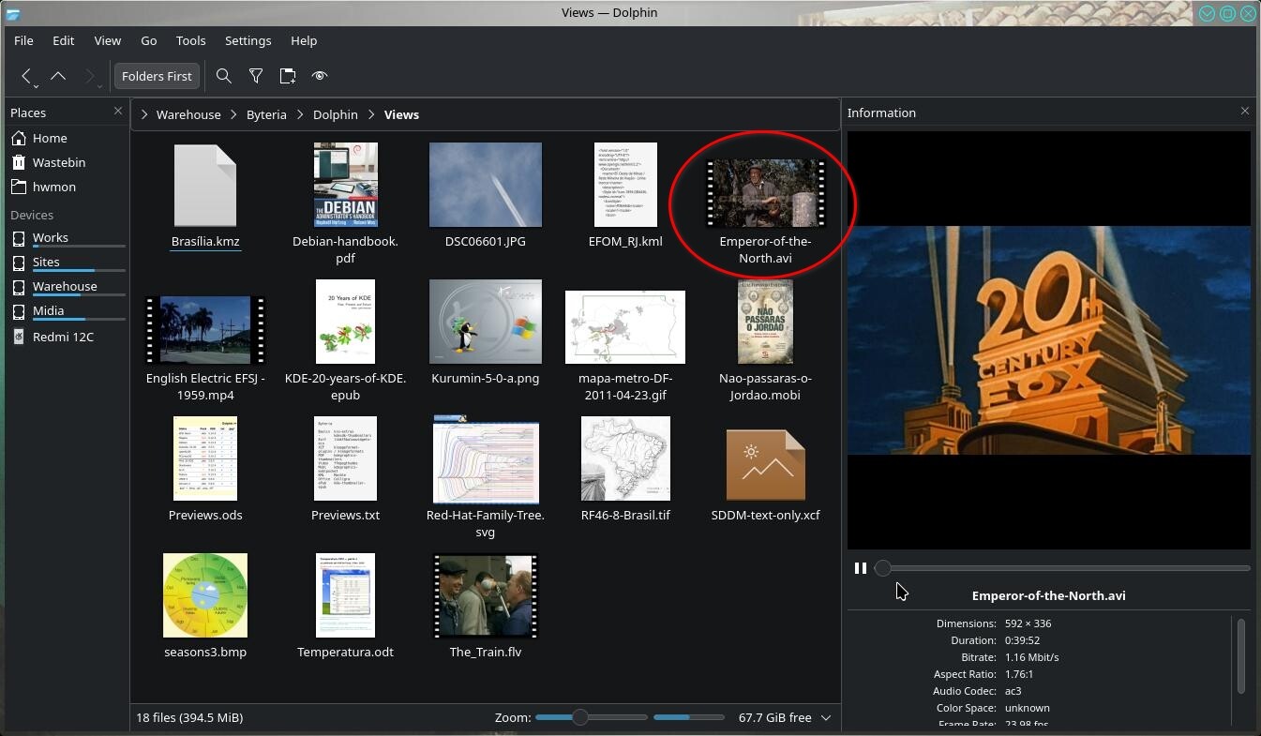
Task: Select Redmi 12C device
Action: (x=63, y=337)
